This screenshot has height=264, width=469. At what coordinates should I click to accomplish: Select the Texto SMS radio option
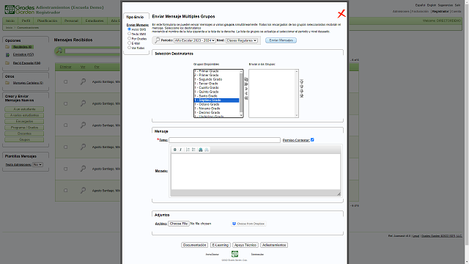pyautogui.click(x=129, y=34)
